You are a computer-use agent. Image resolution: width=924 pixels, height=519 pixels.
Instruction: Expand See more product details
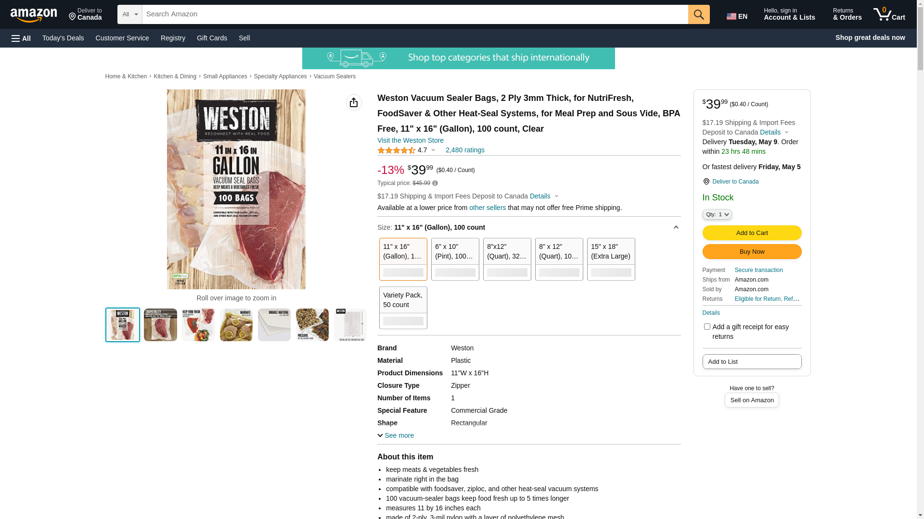[396, 435]
